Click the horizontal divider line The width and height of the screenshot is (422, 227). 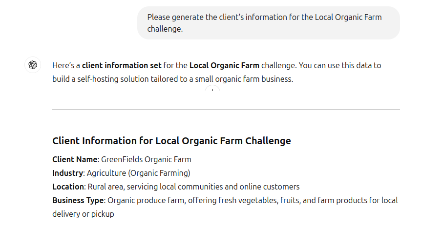(226, 110)
